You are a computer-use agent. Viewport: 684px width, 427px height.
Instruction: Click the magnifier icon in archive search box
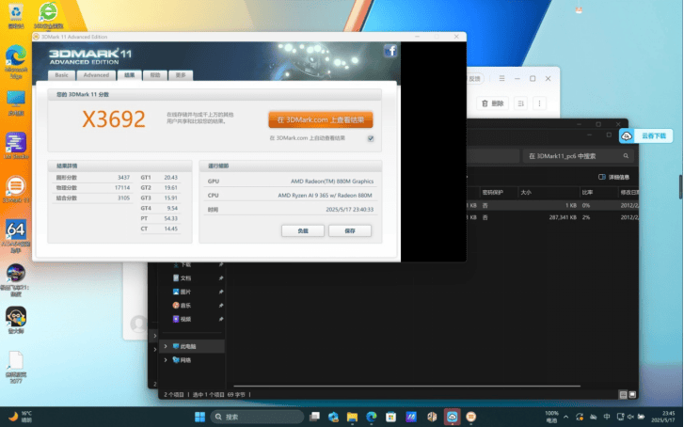pos(626,156)
